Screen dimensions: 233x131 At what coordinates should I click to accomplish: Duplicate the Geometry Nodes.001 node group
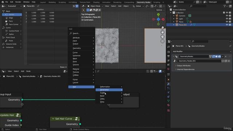coord(226,61)
